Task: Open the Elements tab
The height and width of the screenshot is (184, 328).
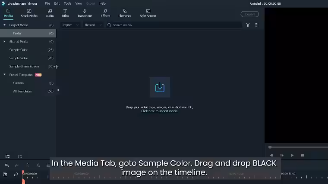Action: [125, 13]
